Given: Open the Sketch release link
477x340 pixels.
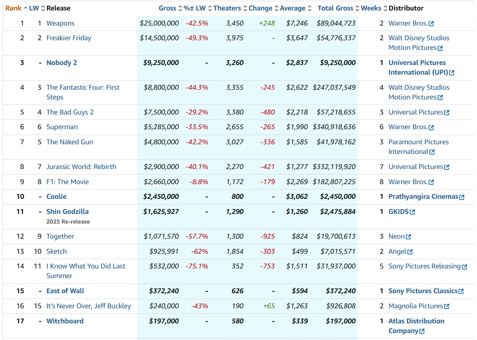Looking at the screenshot, I should [x=56, y=251].
